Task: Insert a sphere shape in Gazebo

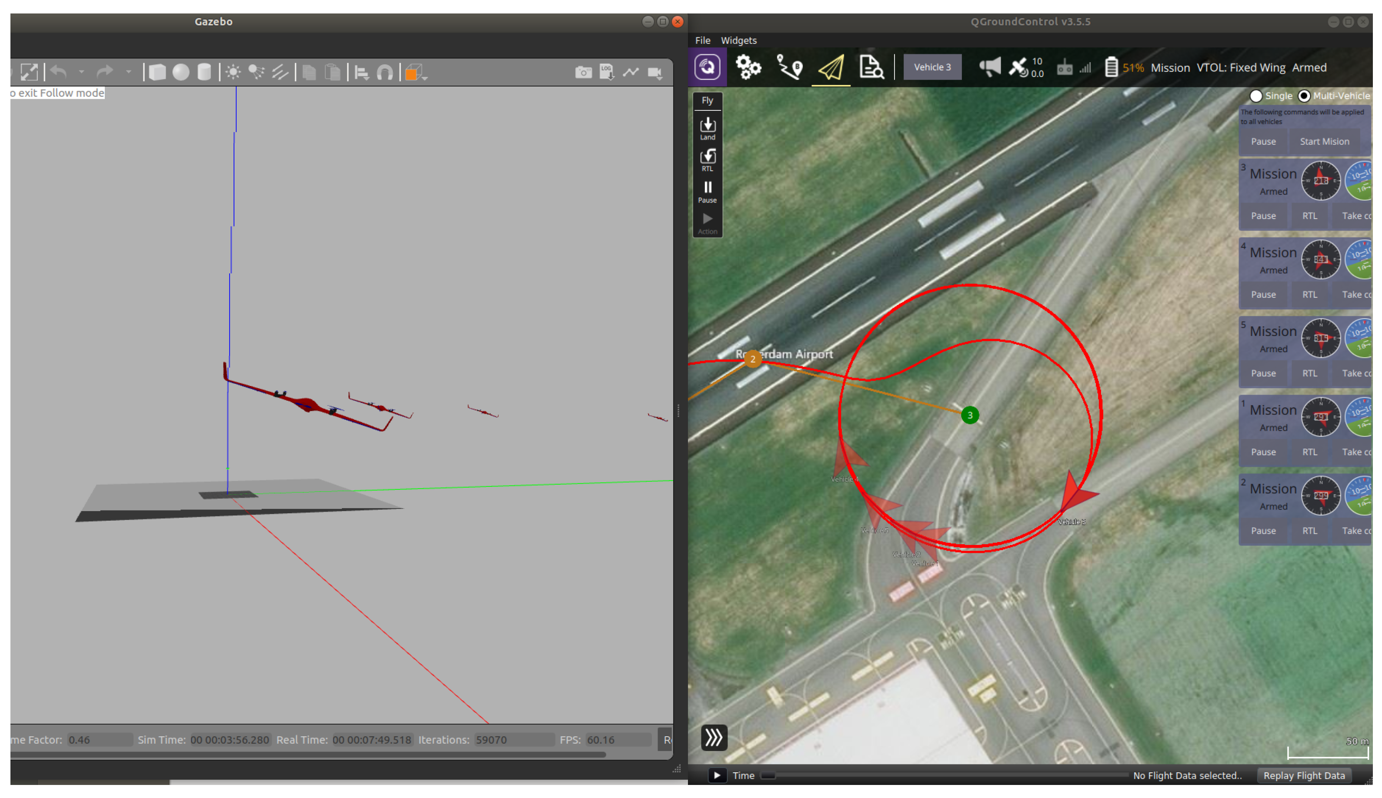Action: (180, 72)
